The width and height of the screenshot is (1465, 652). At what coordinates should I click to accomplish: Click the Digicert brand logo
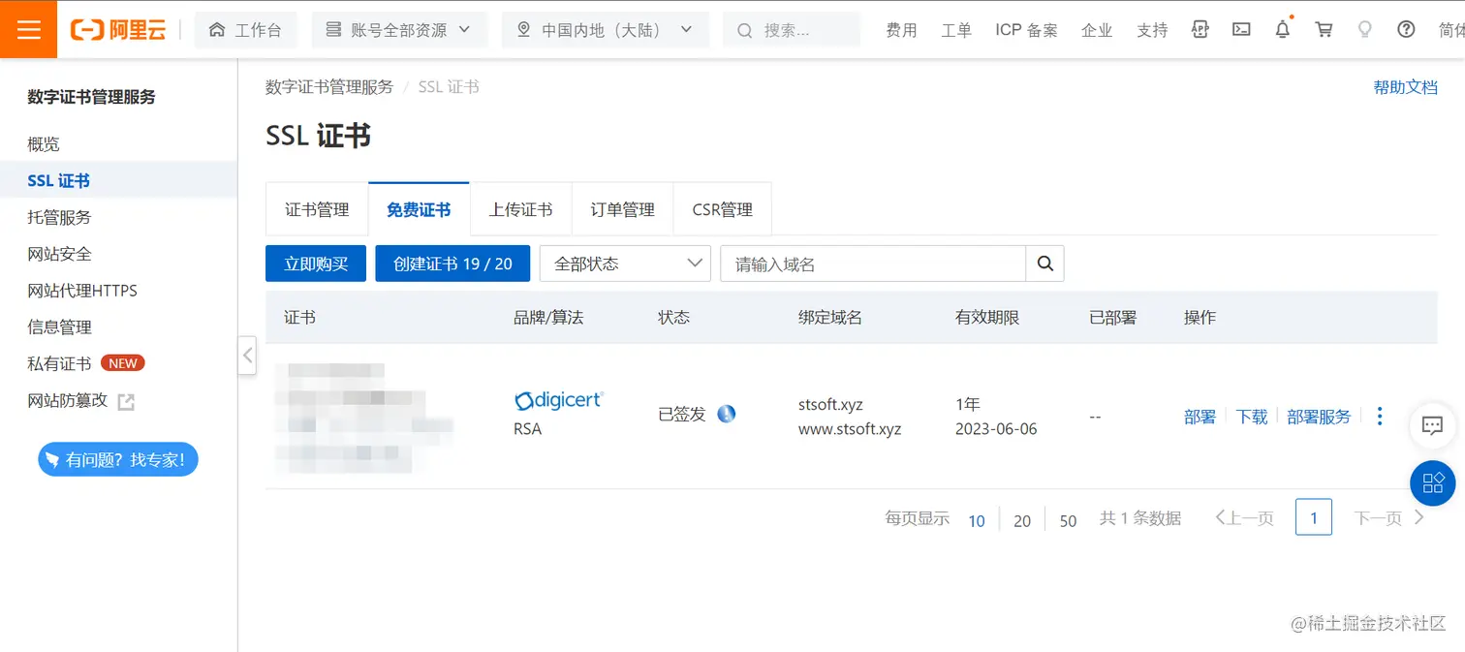point(559,400)
